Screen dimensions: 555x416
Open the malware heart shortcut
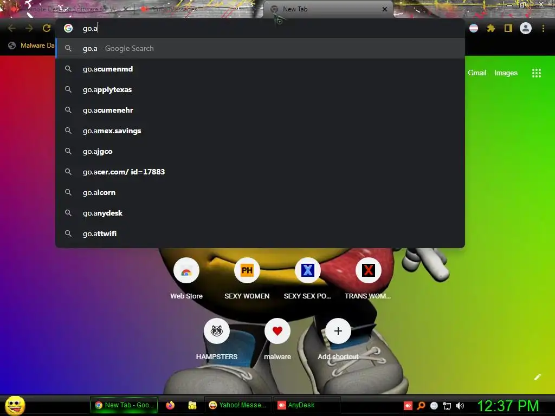click(x=277, y=331)
